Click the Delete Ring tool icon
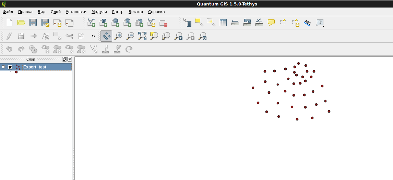This screenshot has height=180, width=393. click(69, 49)
